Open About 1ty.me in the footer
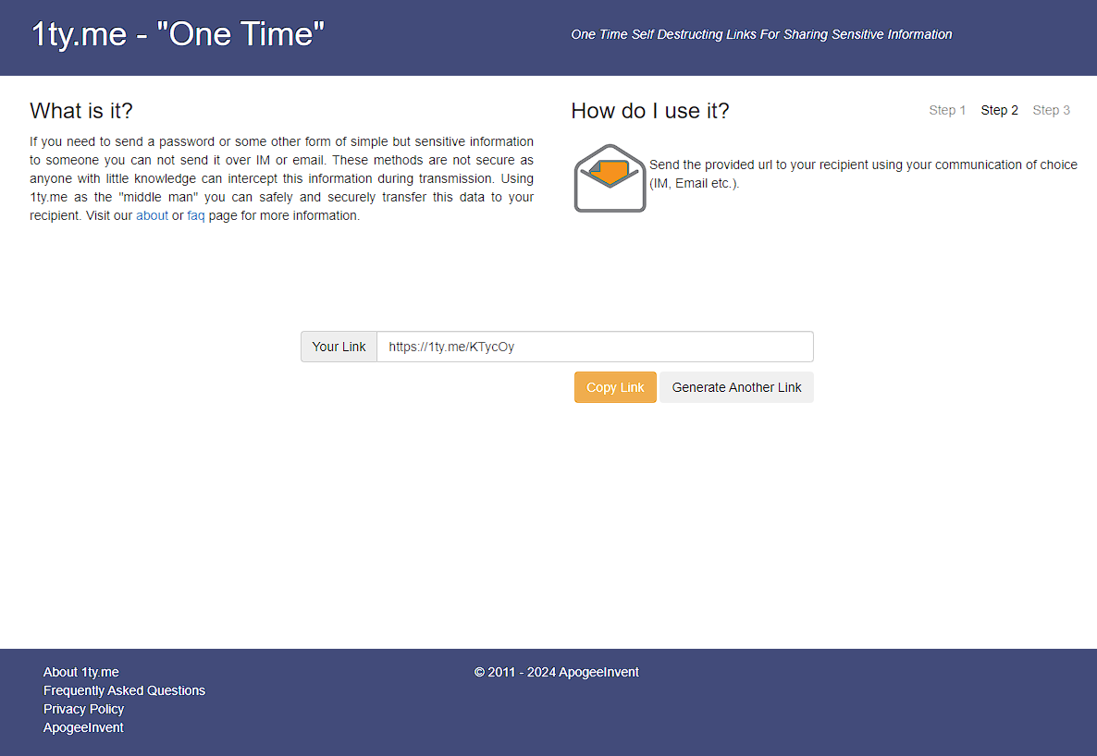This screenshot has height=756, width=1097. tap(81, 672)
